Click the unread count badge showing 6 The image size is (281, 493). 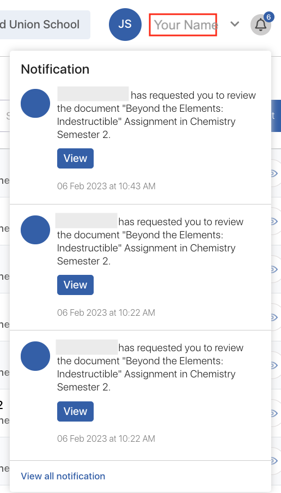tap(268, 17)
